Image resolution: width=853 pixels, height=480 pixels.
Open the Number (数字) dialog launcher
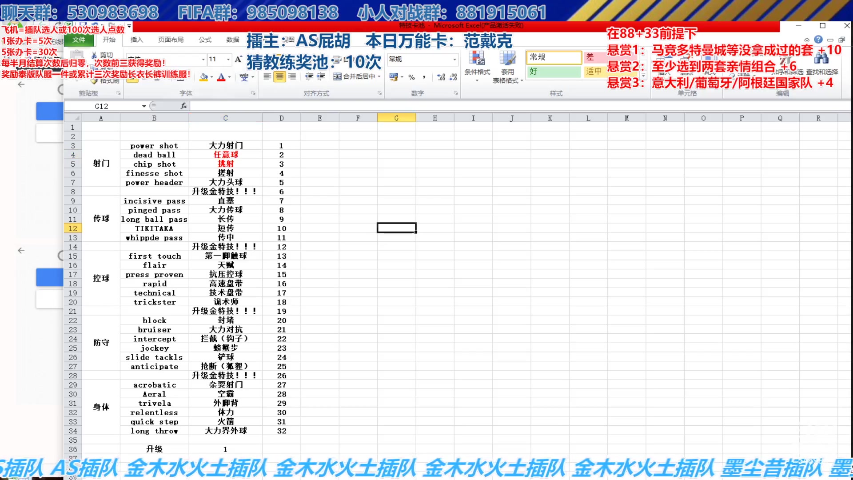click(455, 93)
